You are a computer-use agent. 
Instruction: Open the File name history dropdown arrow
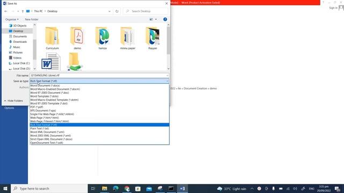[167, 76]
